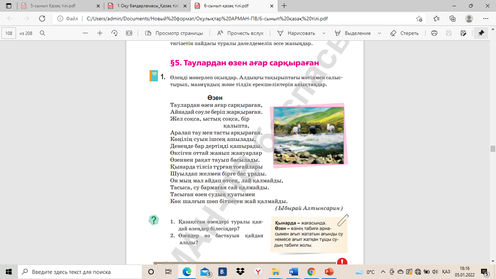Open the Mail app on taskbar

coord(205,272)
